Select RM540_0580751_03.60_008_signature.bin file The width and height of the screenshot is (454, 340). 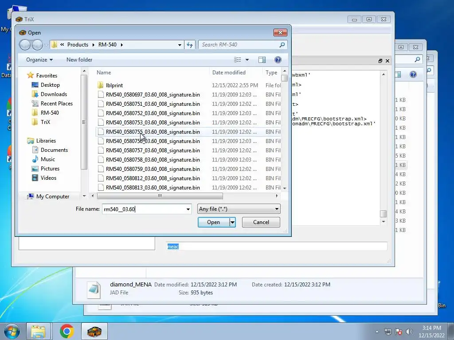[x=153, y=104]
